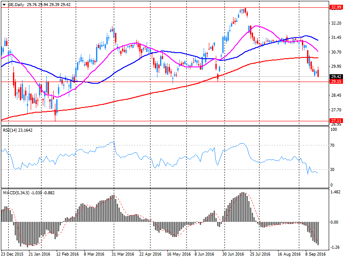Image resolution: width=346 pixels, height=259 pixels.
Task: Click the MACD -1.26 scale label
Action: [335, 247]
